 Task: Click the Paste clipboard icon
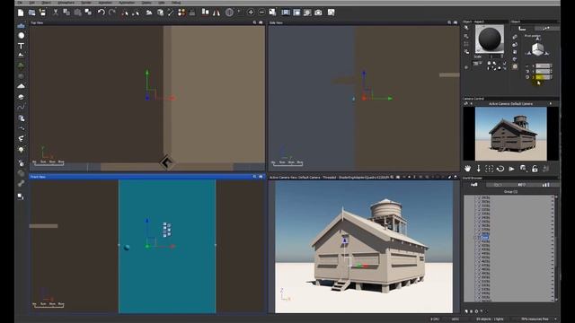[78, 13]
